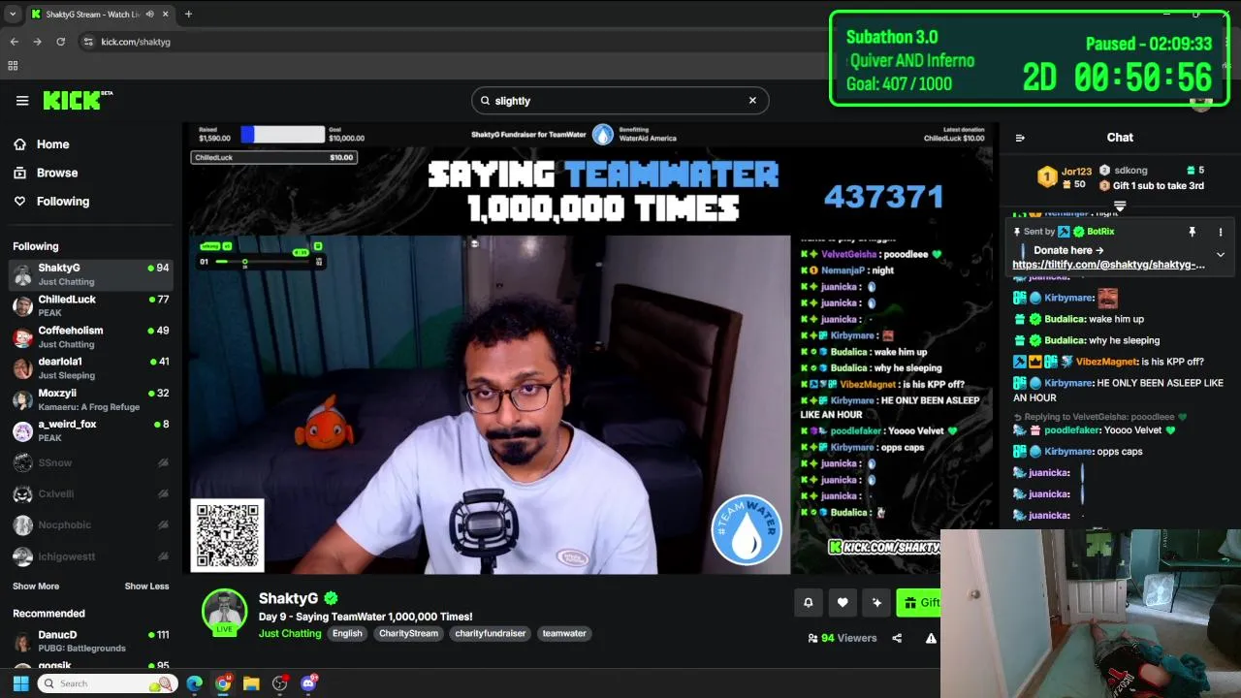Screen dimensions: 1241x698
Task: Click the KICK logo
Action: point(78,100)
